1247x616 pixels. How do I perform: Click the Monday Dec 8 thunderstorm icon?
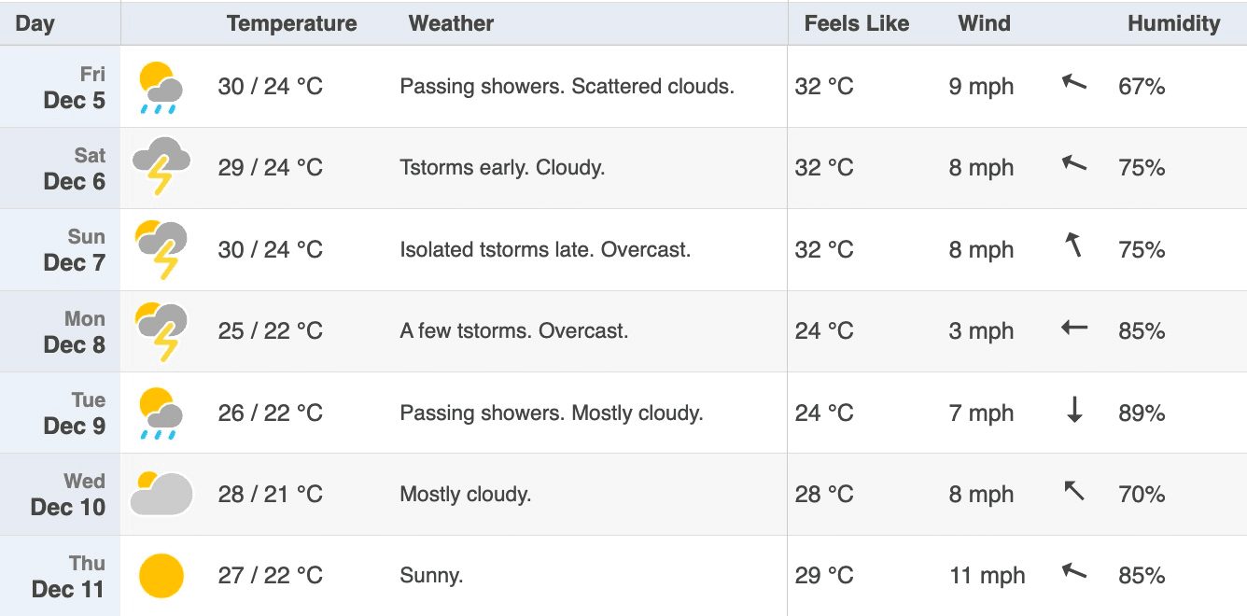coord(161,330)
